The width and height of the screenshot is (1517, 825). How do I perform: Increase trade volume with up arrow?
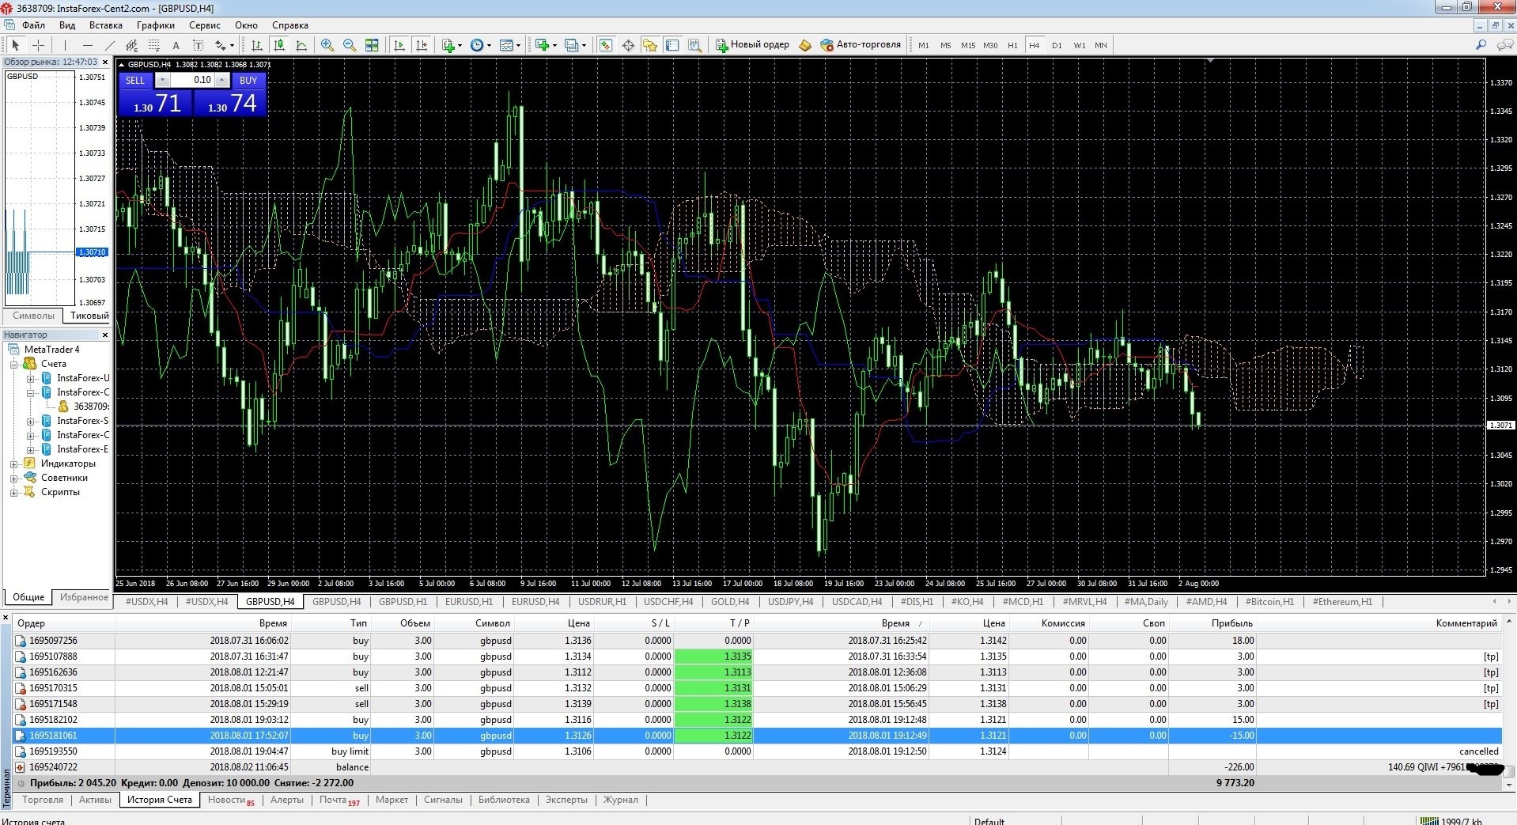tap(222, 80)
